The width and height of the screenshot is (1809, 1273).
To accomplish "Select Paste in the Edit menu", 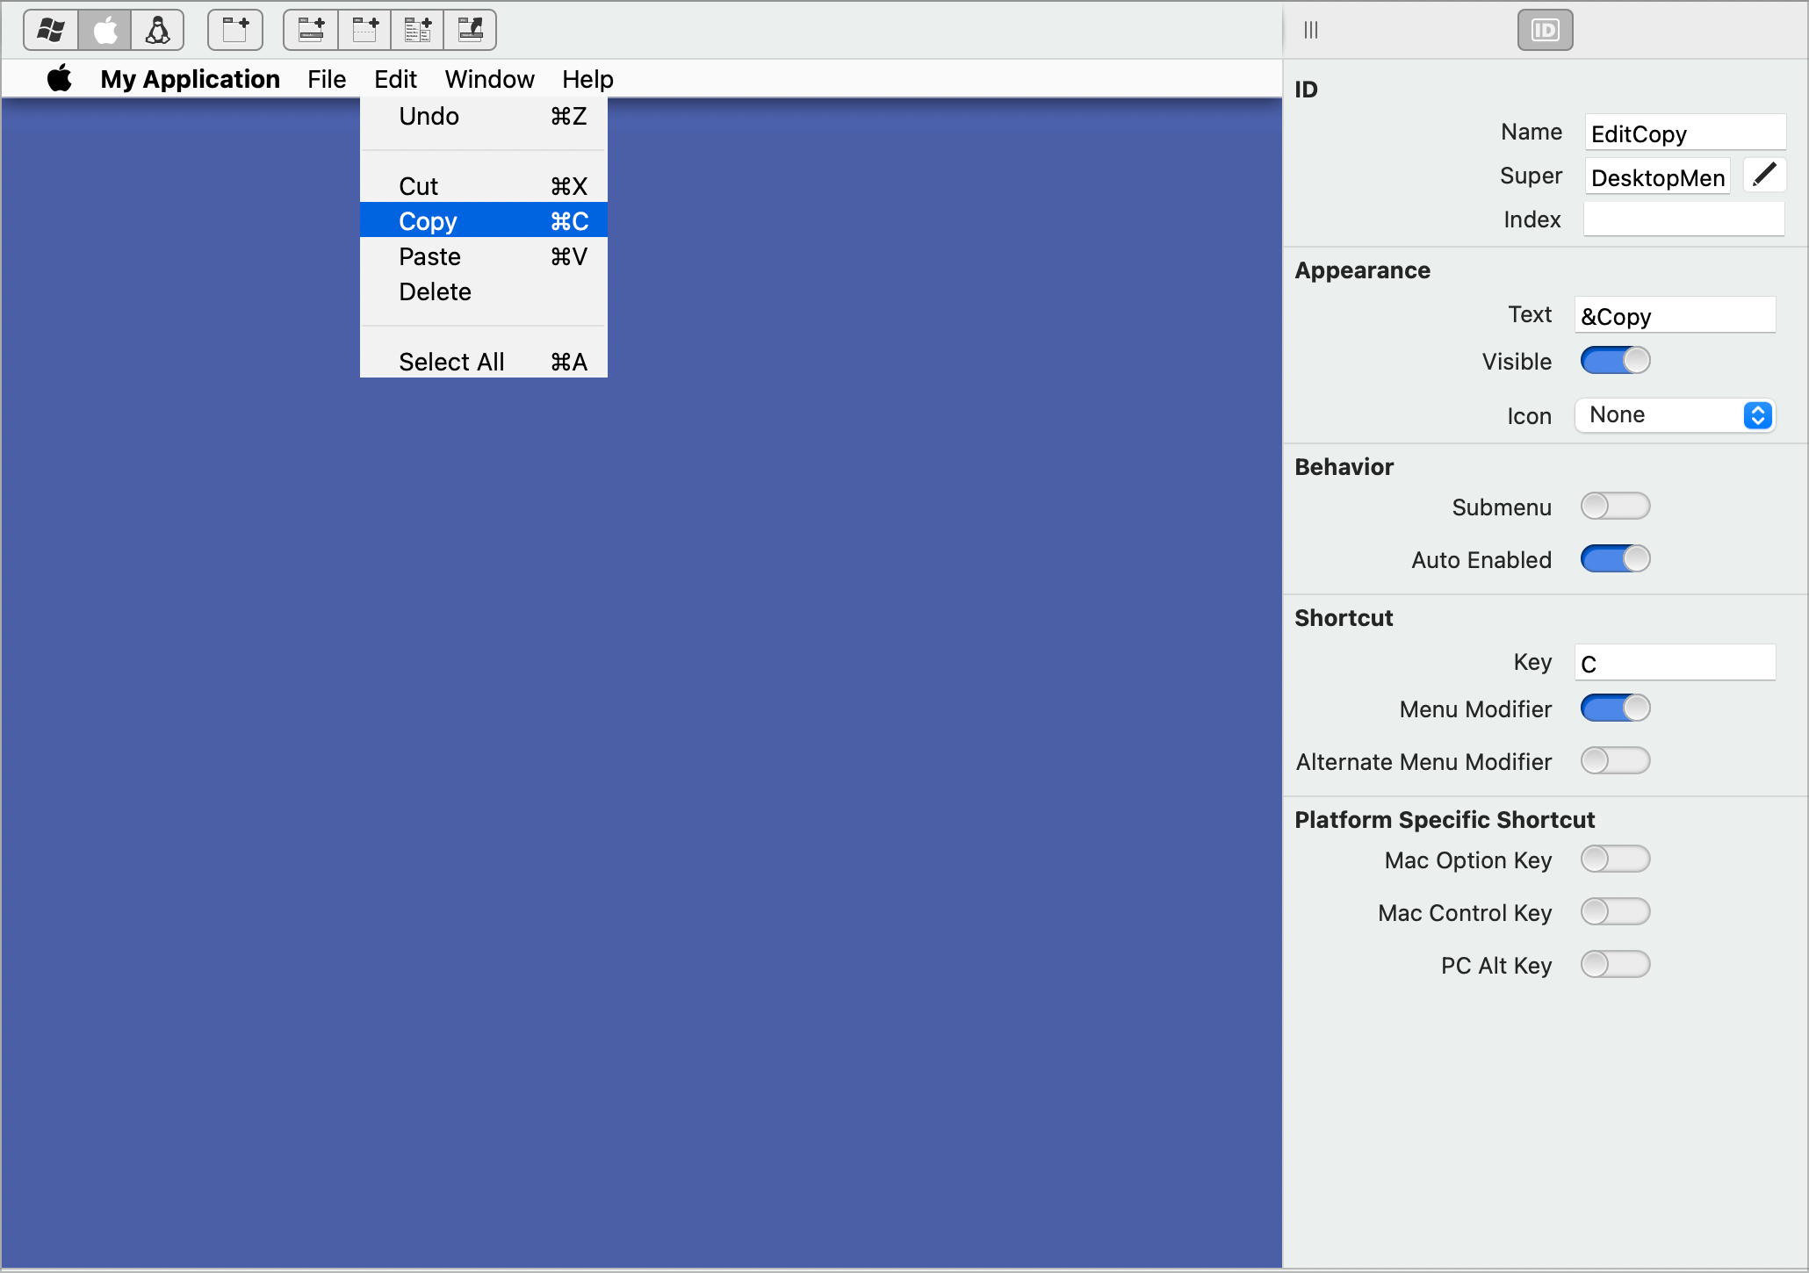I will (x=429, y=256).
